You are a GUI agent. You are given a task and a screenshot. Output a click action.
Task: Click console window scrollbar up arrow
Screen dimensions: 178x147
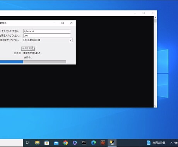(x=155, y=18)
